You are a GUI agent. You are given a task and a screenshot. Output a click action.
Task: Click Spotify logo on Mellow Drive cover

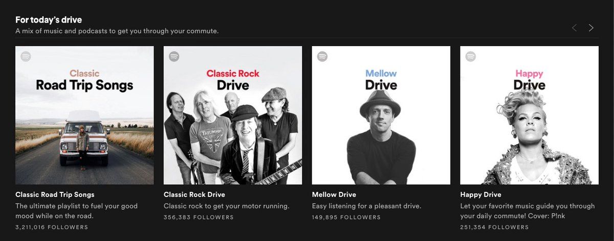click(x=322, y=56)
